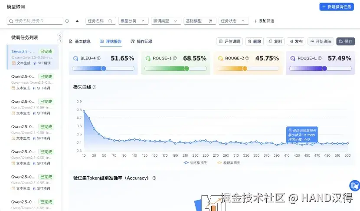Click the 68.55% ROUGE-1 score value

[x=195, y=58]
